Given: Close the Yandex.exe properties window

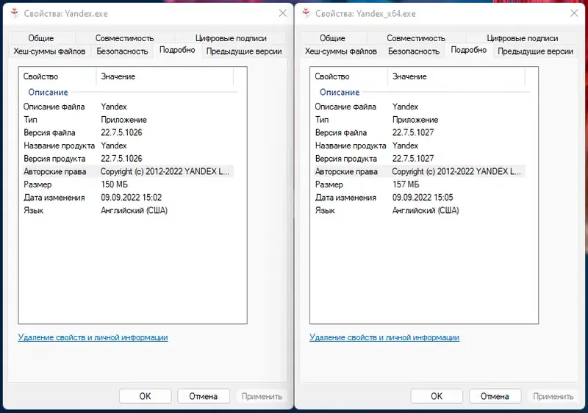Looking at the screenshot, I should point(282,13).
